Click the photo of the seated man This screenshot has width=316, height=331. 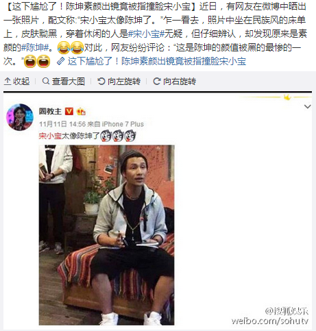106,235
